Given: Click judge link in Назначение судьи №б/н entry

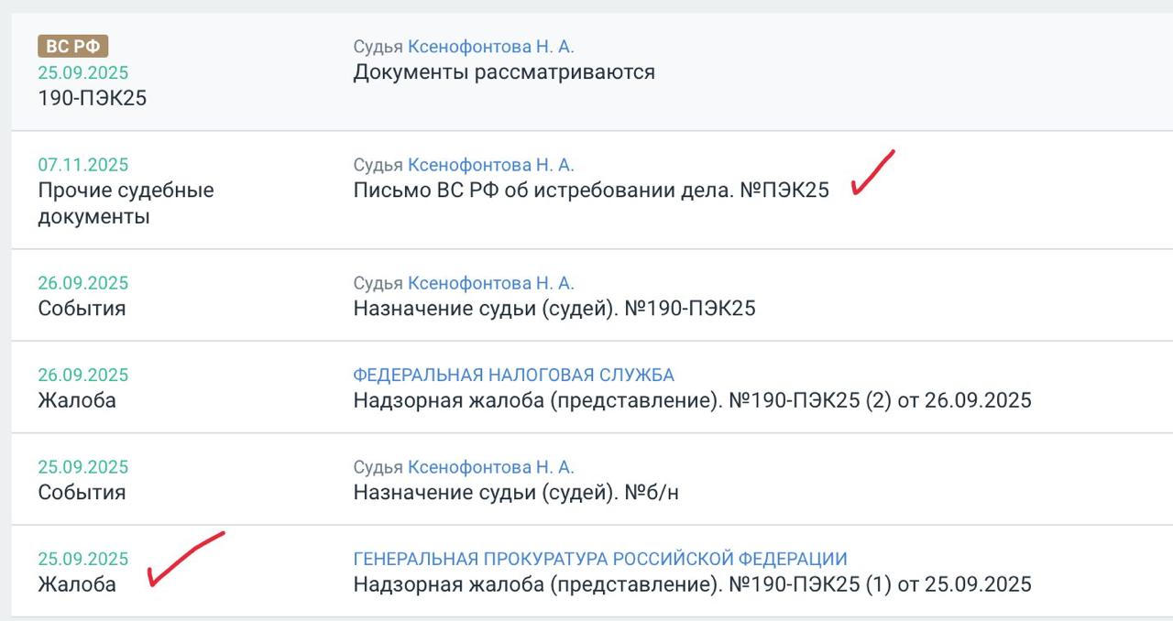Looking at the screenshot, I should tap(492, 466).
